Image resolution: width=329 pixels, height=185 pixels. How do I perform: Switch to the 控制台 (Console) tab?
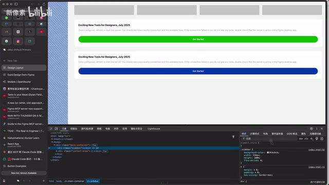pos(74,128)
